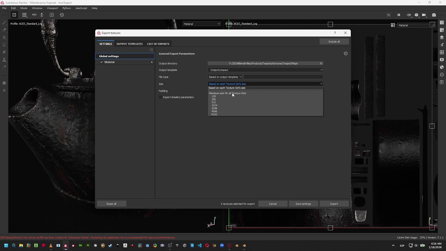Open the left viewport Material channel dropdown
The image size is (446, 251).
click(x=202, y=24)
